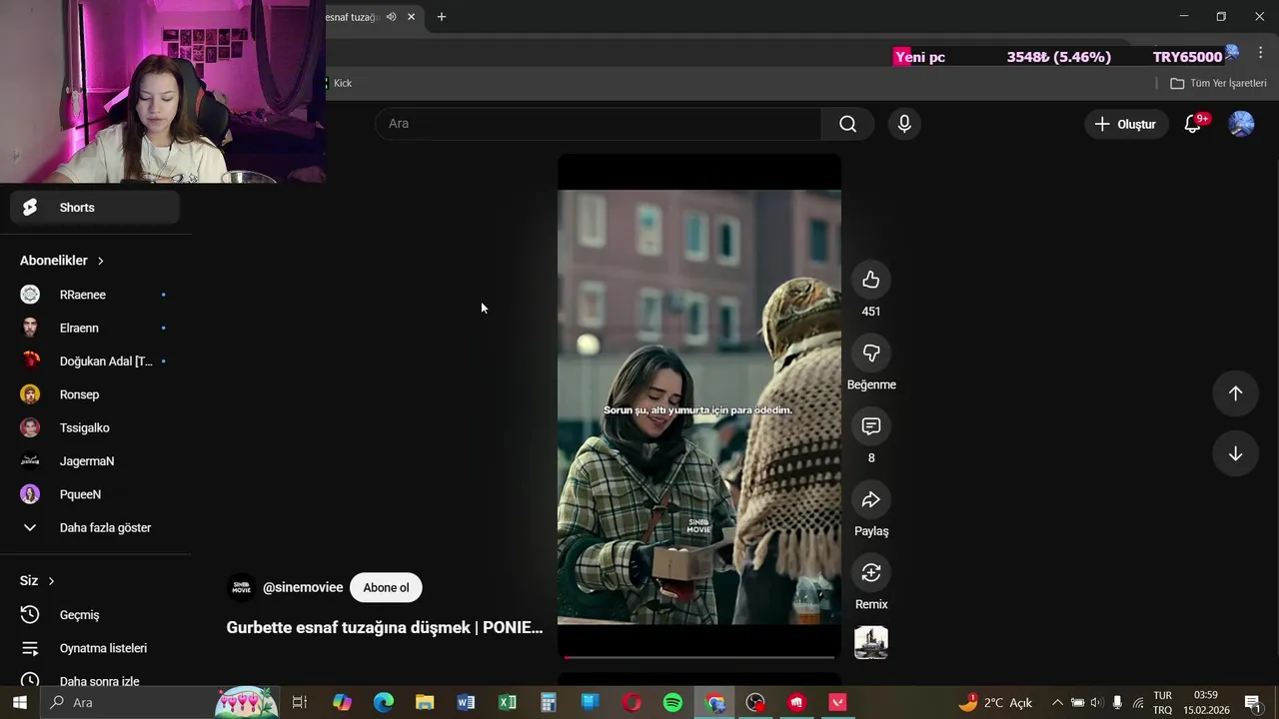Click the short title Gurbette esnaf tuzağına düşmek

click(385, 628)
